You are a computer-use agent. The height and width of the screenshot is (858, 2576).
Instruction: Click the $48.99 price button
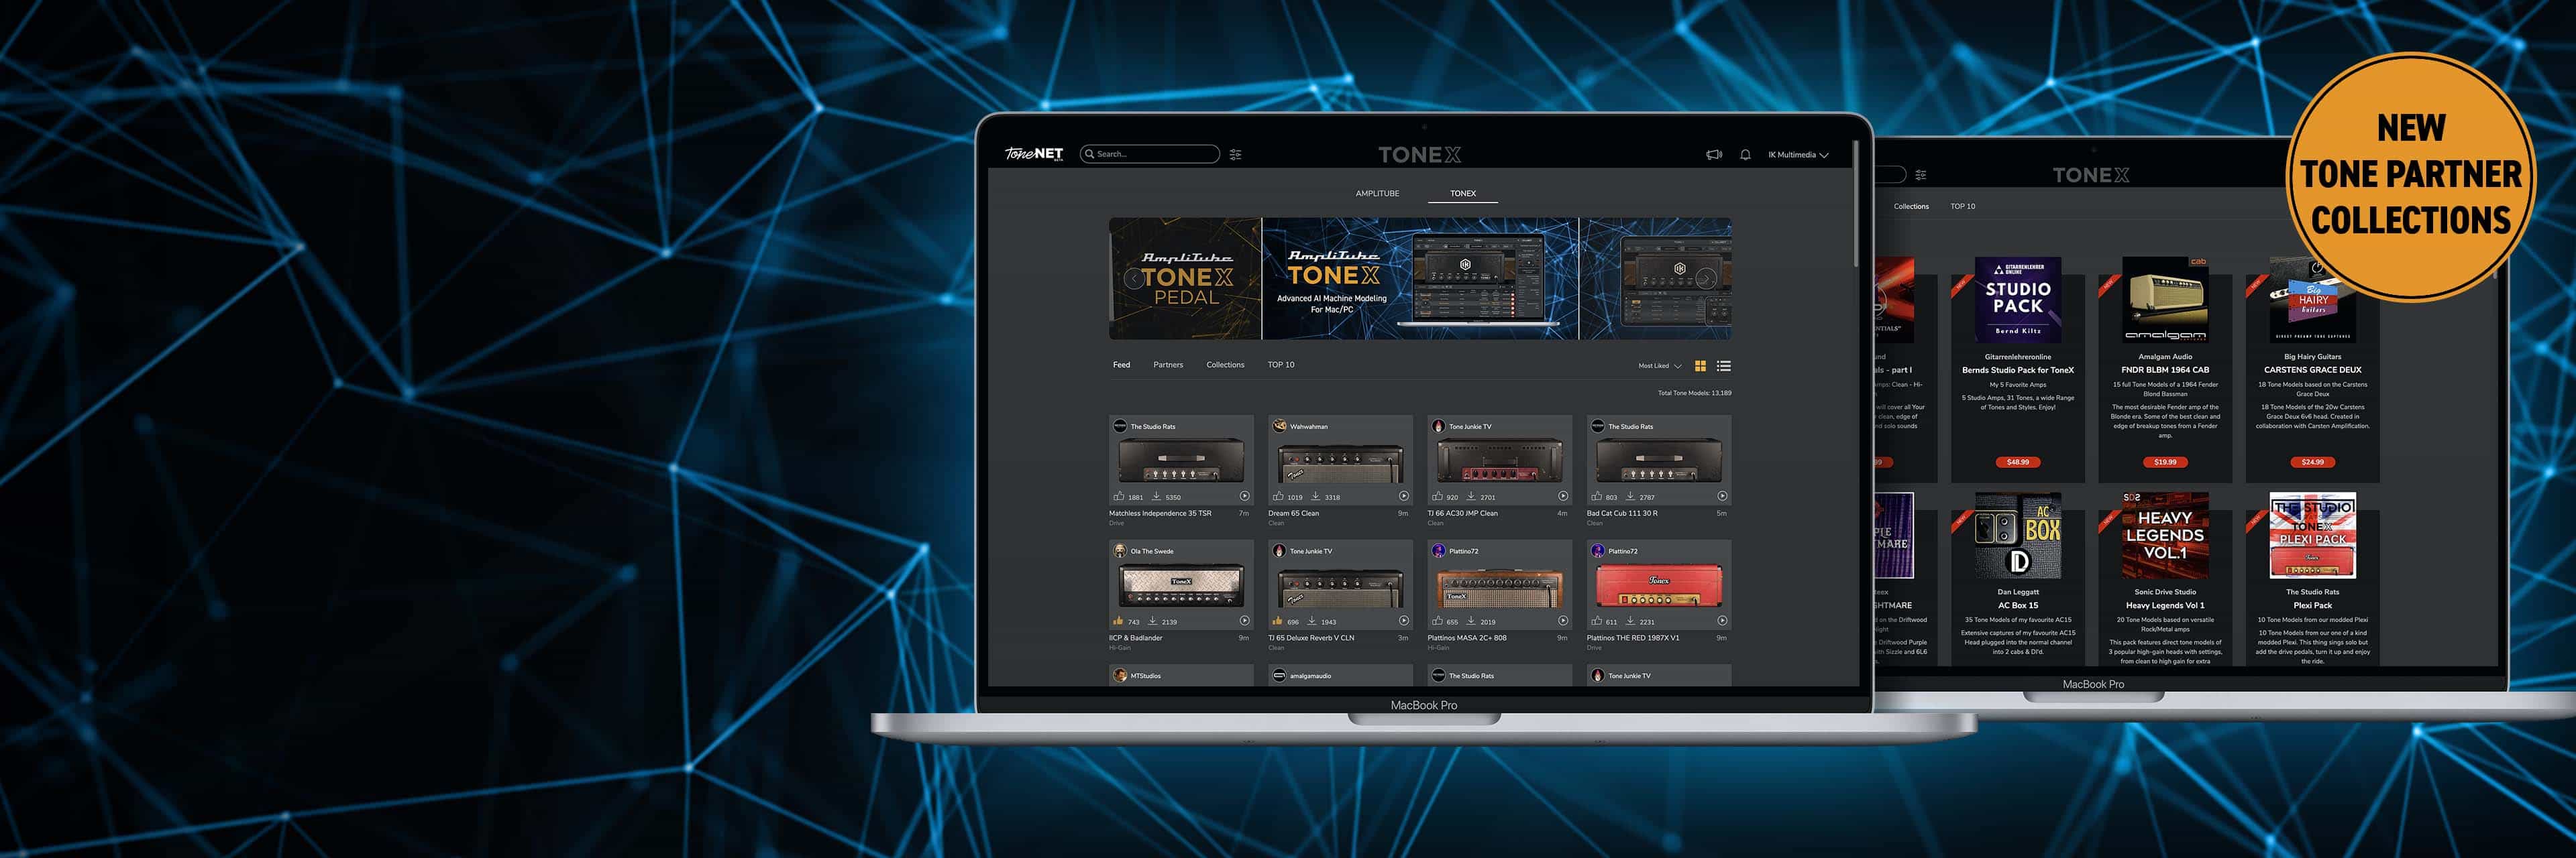click(x=2018, y=463)
